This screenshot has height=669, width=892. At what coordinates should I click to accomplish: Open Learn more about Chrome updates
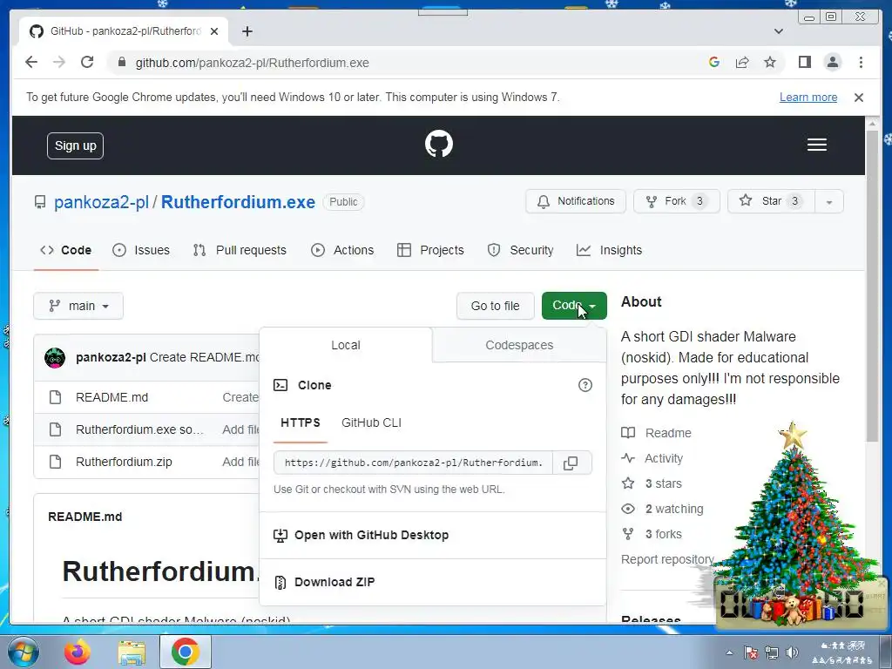(808, 98)
